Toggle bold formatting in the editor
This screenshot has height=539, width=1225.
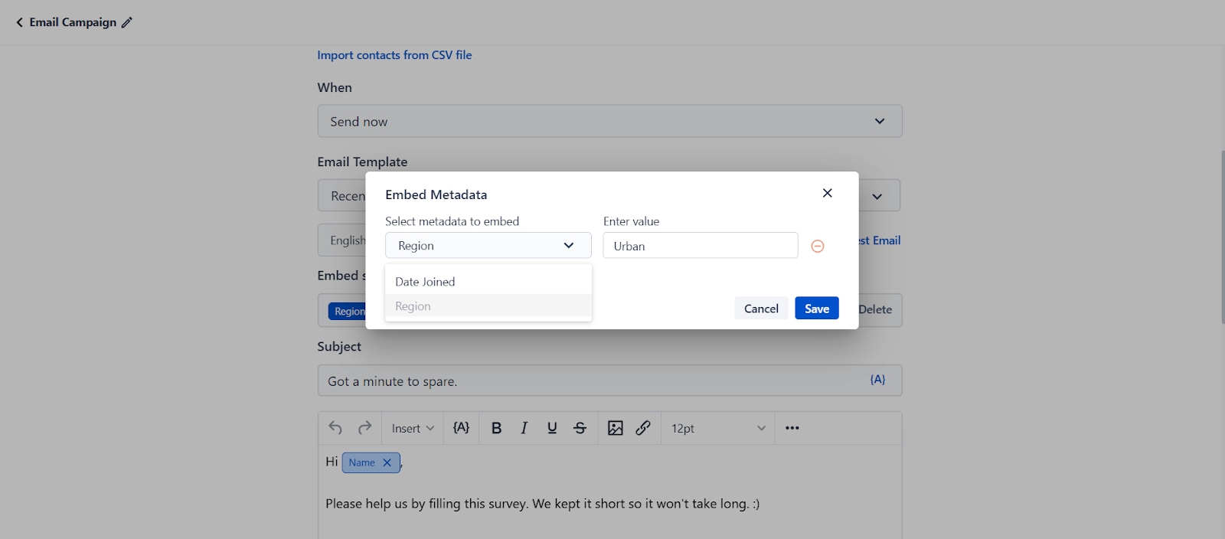point(496,428)
